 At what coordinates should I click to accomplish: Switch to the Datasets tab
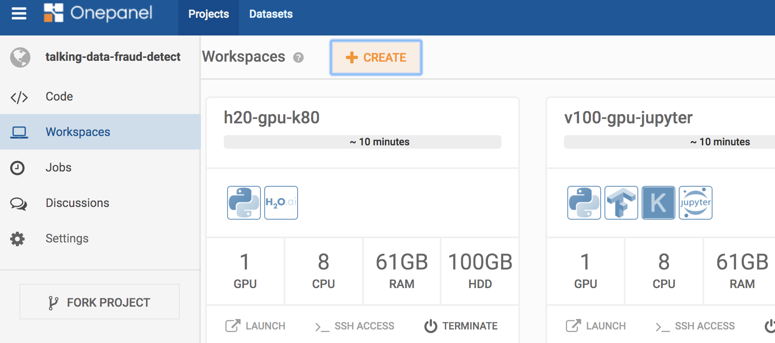pos(271,14)
